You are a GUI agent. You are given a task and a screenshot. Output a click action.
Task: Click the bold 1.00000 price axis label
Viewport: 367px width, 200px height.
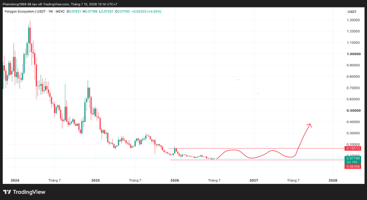coord(354,54)
